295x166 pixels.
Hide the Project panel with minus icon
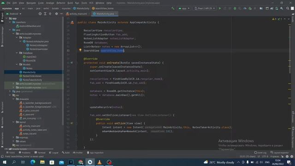[61, 14]
